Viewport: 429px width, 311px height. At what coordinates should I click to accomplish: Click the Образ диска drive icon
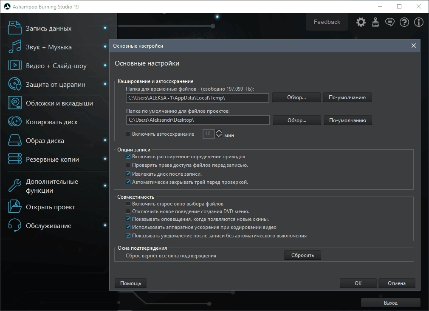point(15,140)
